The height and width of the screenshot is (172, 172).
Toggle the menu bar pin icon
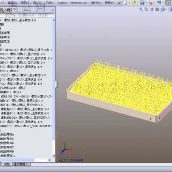coord(119,3)
